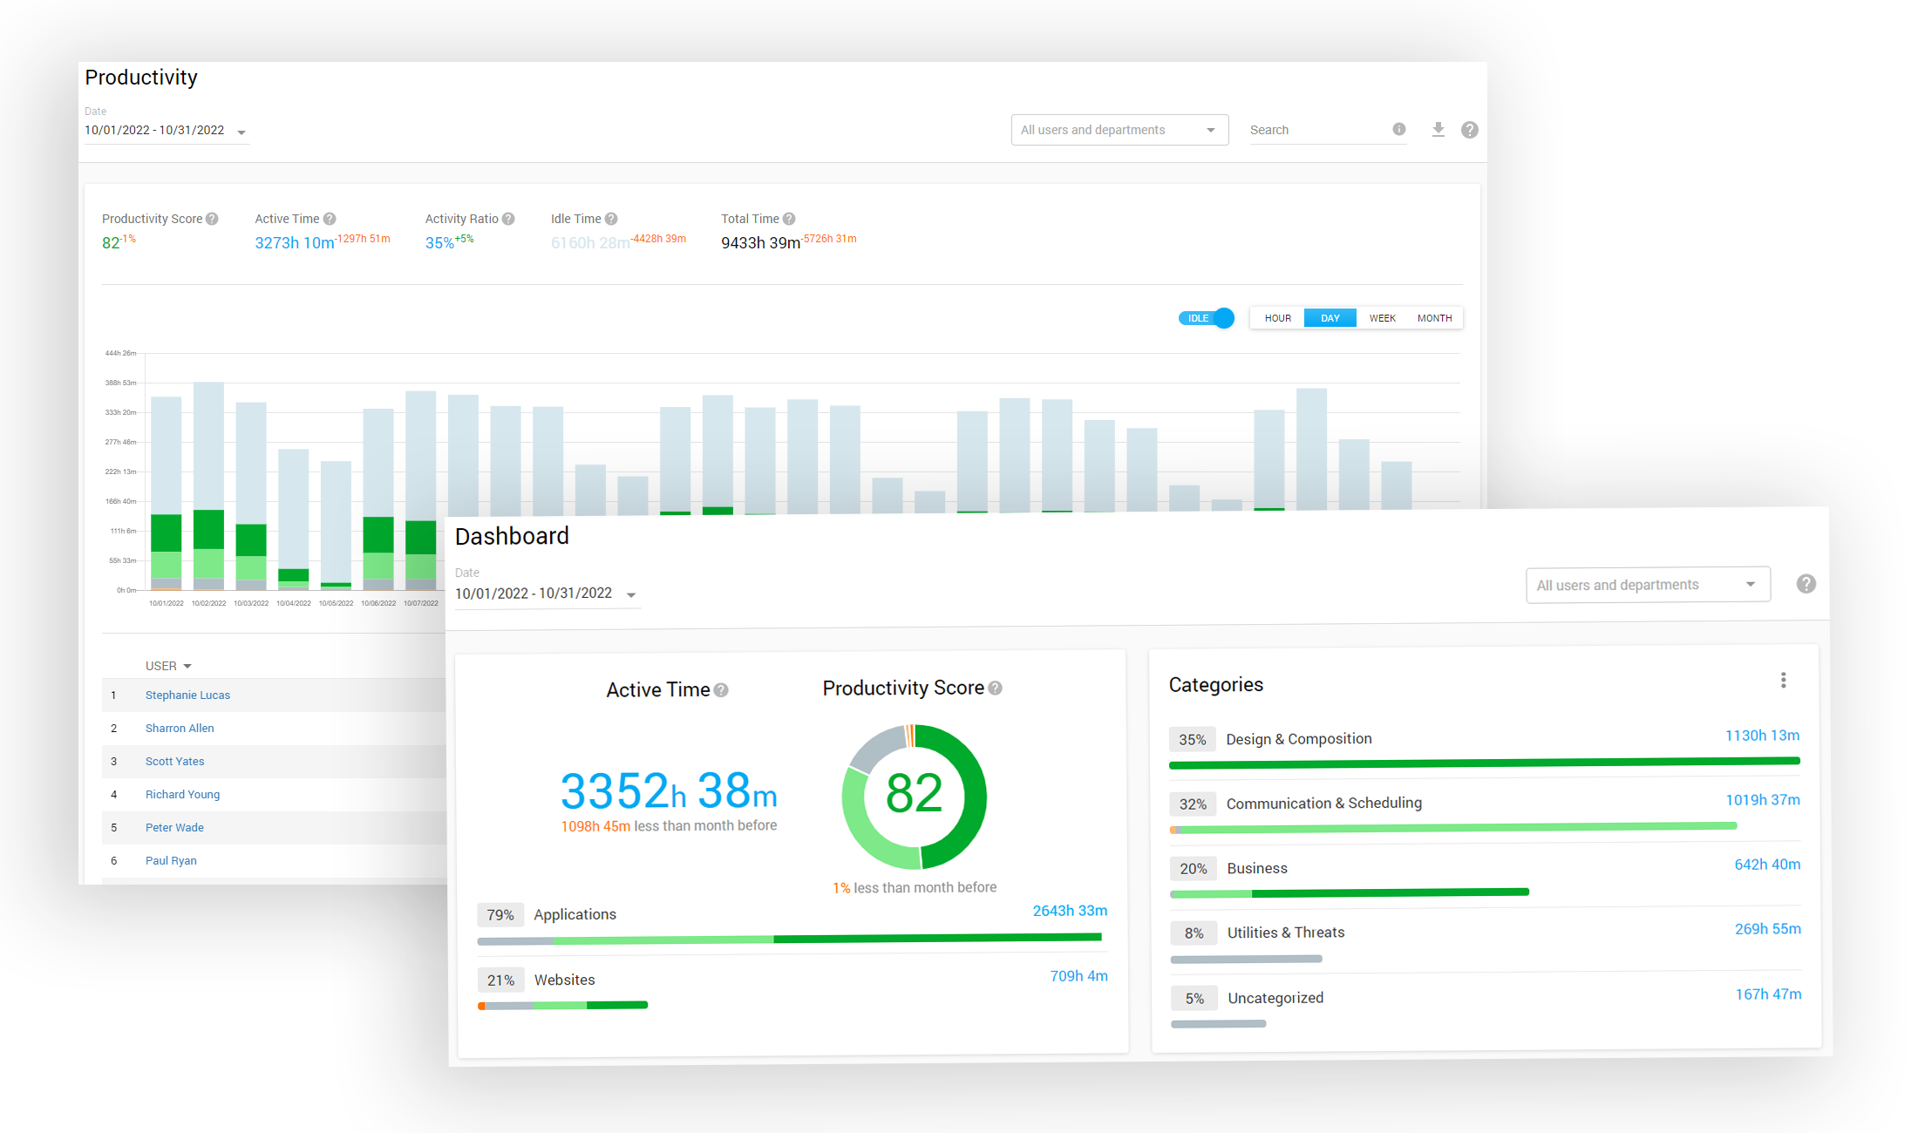Open Richard Young user link
1918x1133 pixels.
point(182,794)
